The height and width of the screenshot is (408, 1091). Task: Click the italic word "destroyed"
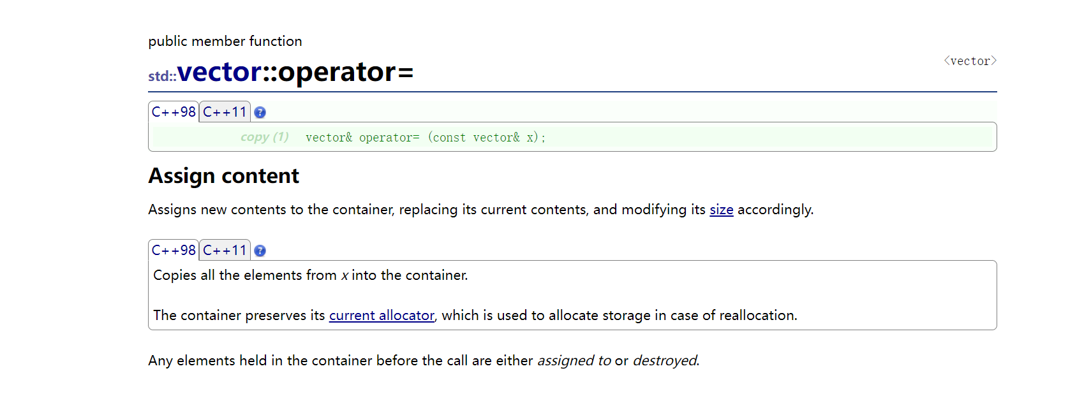(665, 361)
